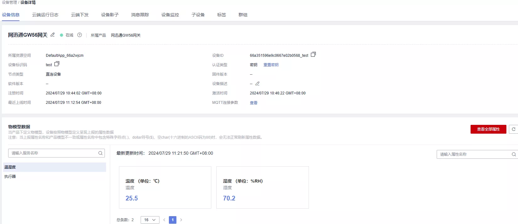The height and width of the screenshot is (224, 518).
Task: Copy the device ID value
Action: (313, 55)
